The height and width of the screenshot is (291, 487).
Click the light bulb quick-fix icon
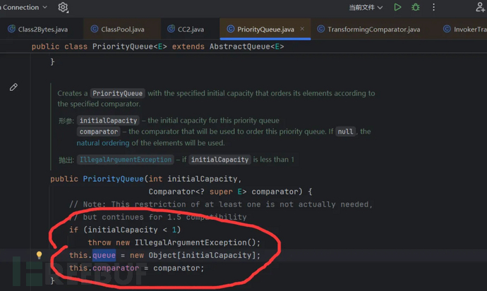[x=40, y=255]
